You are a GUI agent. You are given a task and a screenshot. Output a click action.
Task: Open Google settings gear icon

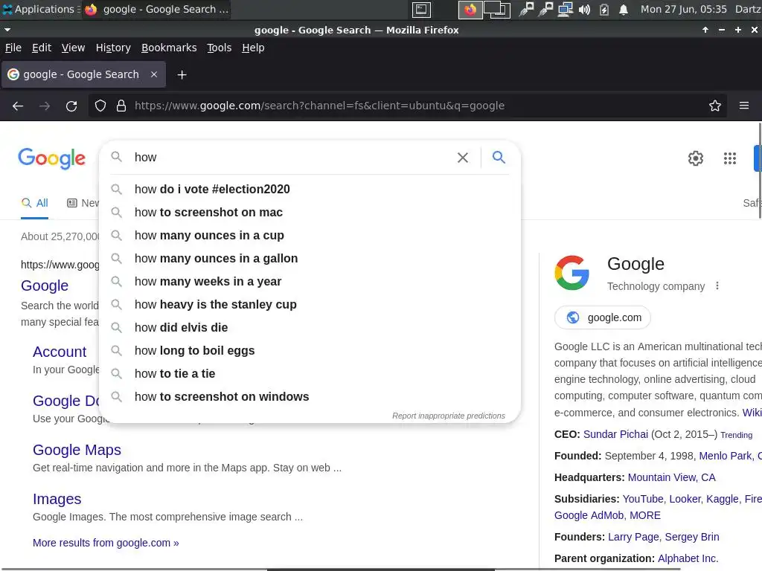696,158
